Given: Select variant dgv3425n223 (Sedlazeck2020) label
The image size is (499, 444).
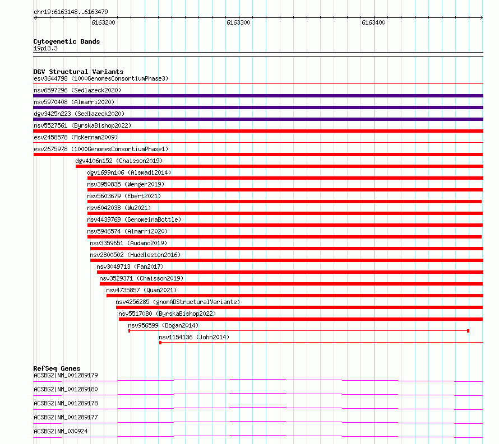Looking at the screenshot, I should tap(79, 114).
